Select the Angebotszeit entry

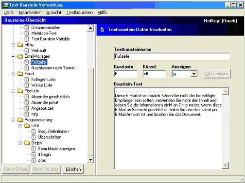click(x=42, y=108)
